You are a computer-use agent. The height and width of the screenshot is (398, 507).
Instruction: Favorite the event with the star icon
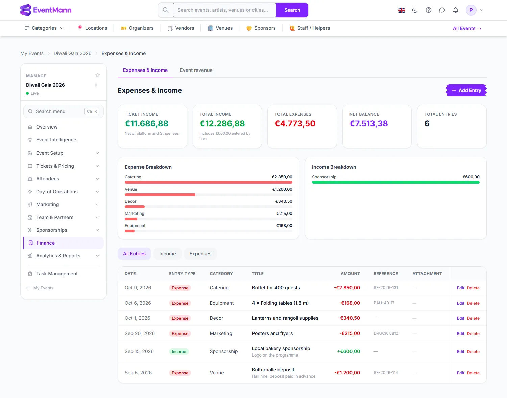pos(98,75)
